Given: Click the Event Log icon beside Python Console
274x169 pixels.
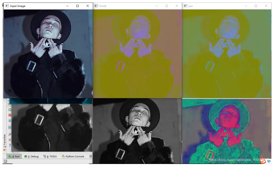Looking at the screenshot, I should click(91, 156).
